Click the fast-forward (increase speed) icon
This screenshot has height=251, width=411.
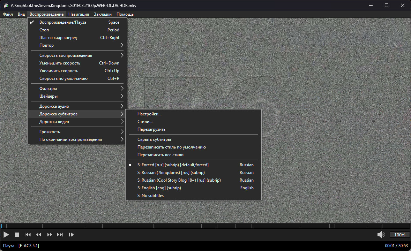click(50, 235)
